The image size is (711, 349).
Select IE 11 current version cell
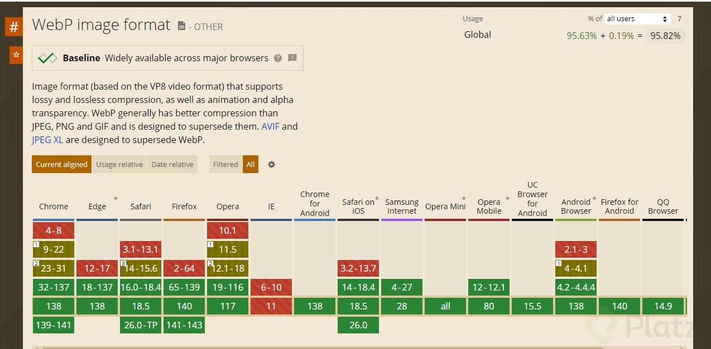point(271,306)
